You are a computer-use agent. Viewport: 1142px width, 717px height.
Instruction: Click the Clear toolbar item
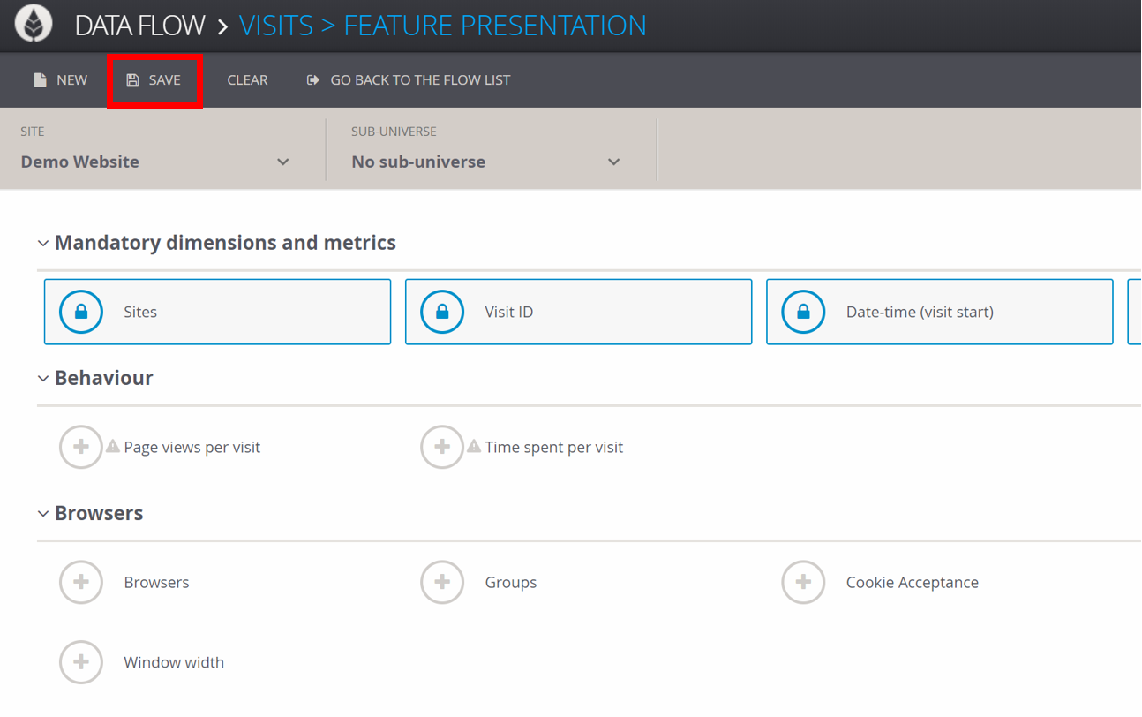tap(247, 80)
